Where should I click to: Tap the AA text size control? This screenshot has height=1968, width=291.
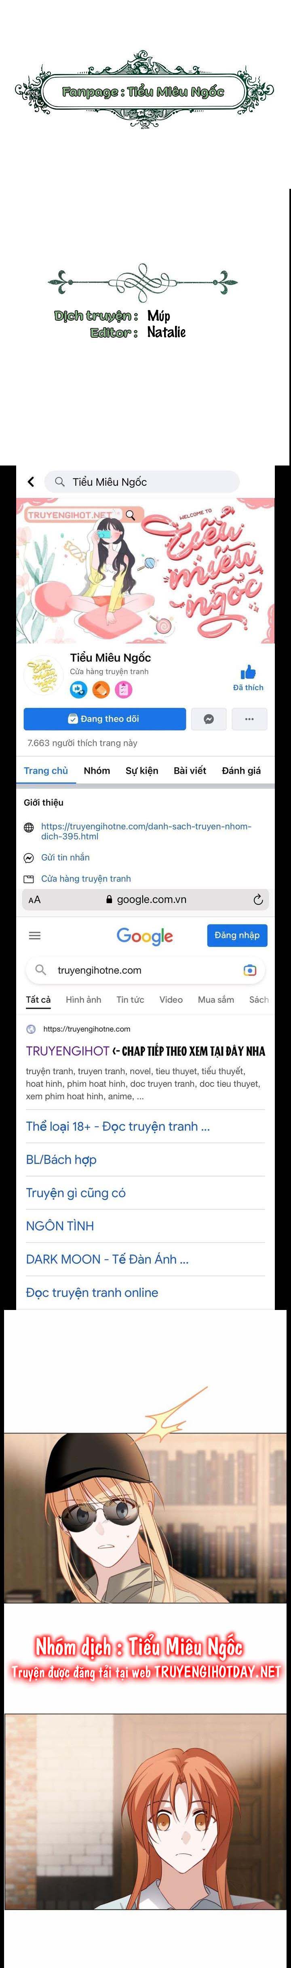point(34,900)
